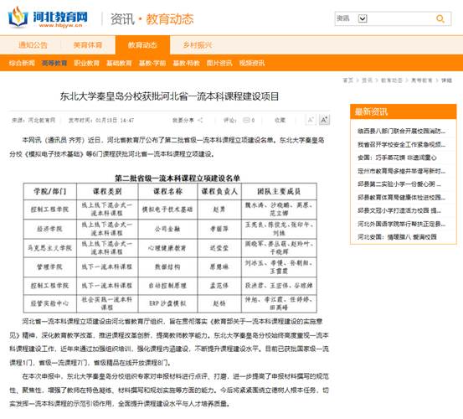Screen dimensions: 463x419
Task: Click the 数据结构 course cell
Action: [167, 267]
